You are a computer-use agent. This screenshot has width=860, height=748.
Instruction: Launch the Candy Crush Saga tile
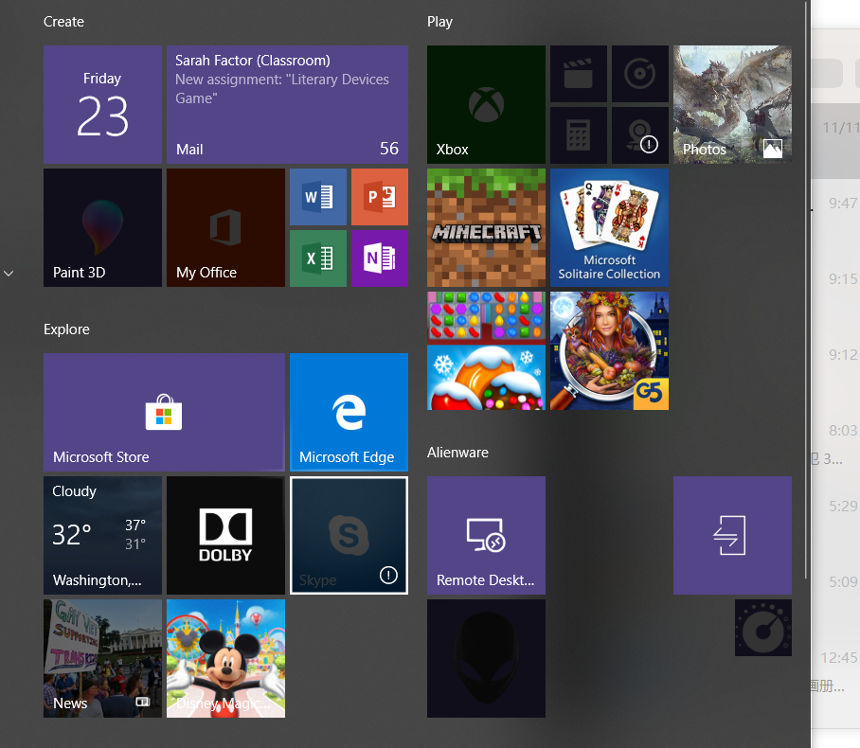click(486, 316)
